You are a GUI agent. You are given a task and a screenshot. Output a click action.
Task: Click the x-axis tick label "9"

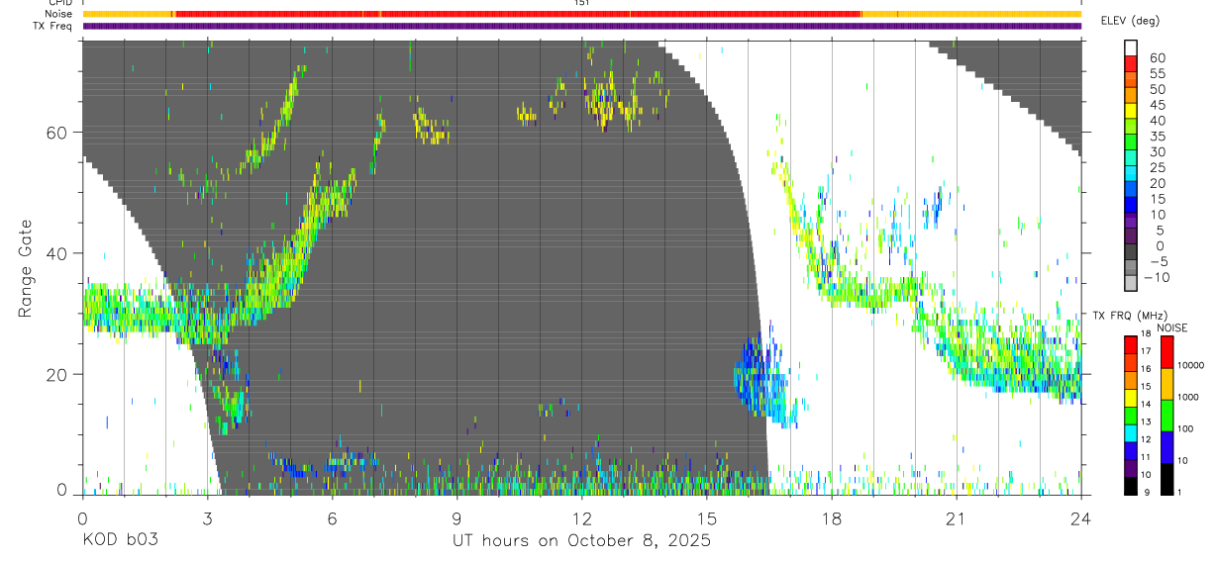click(456, 517)
